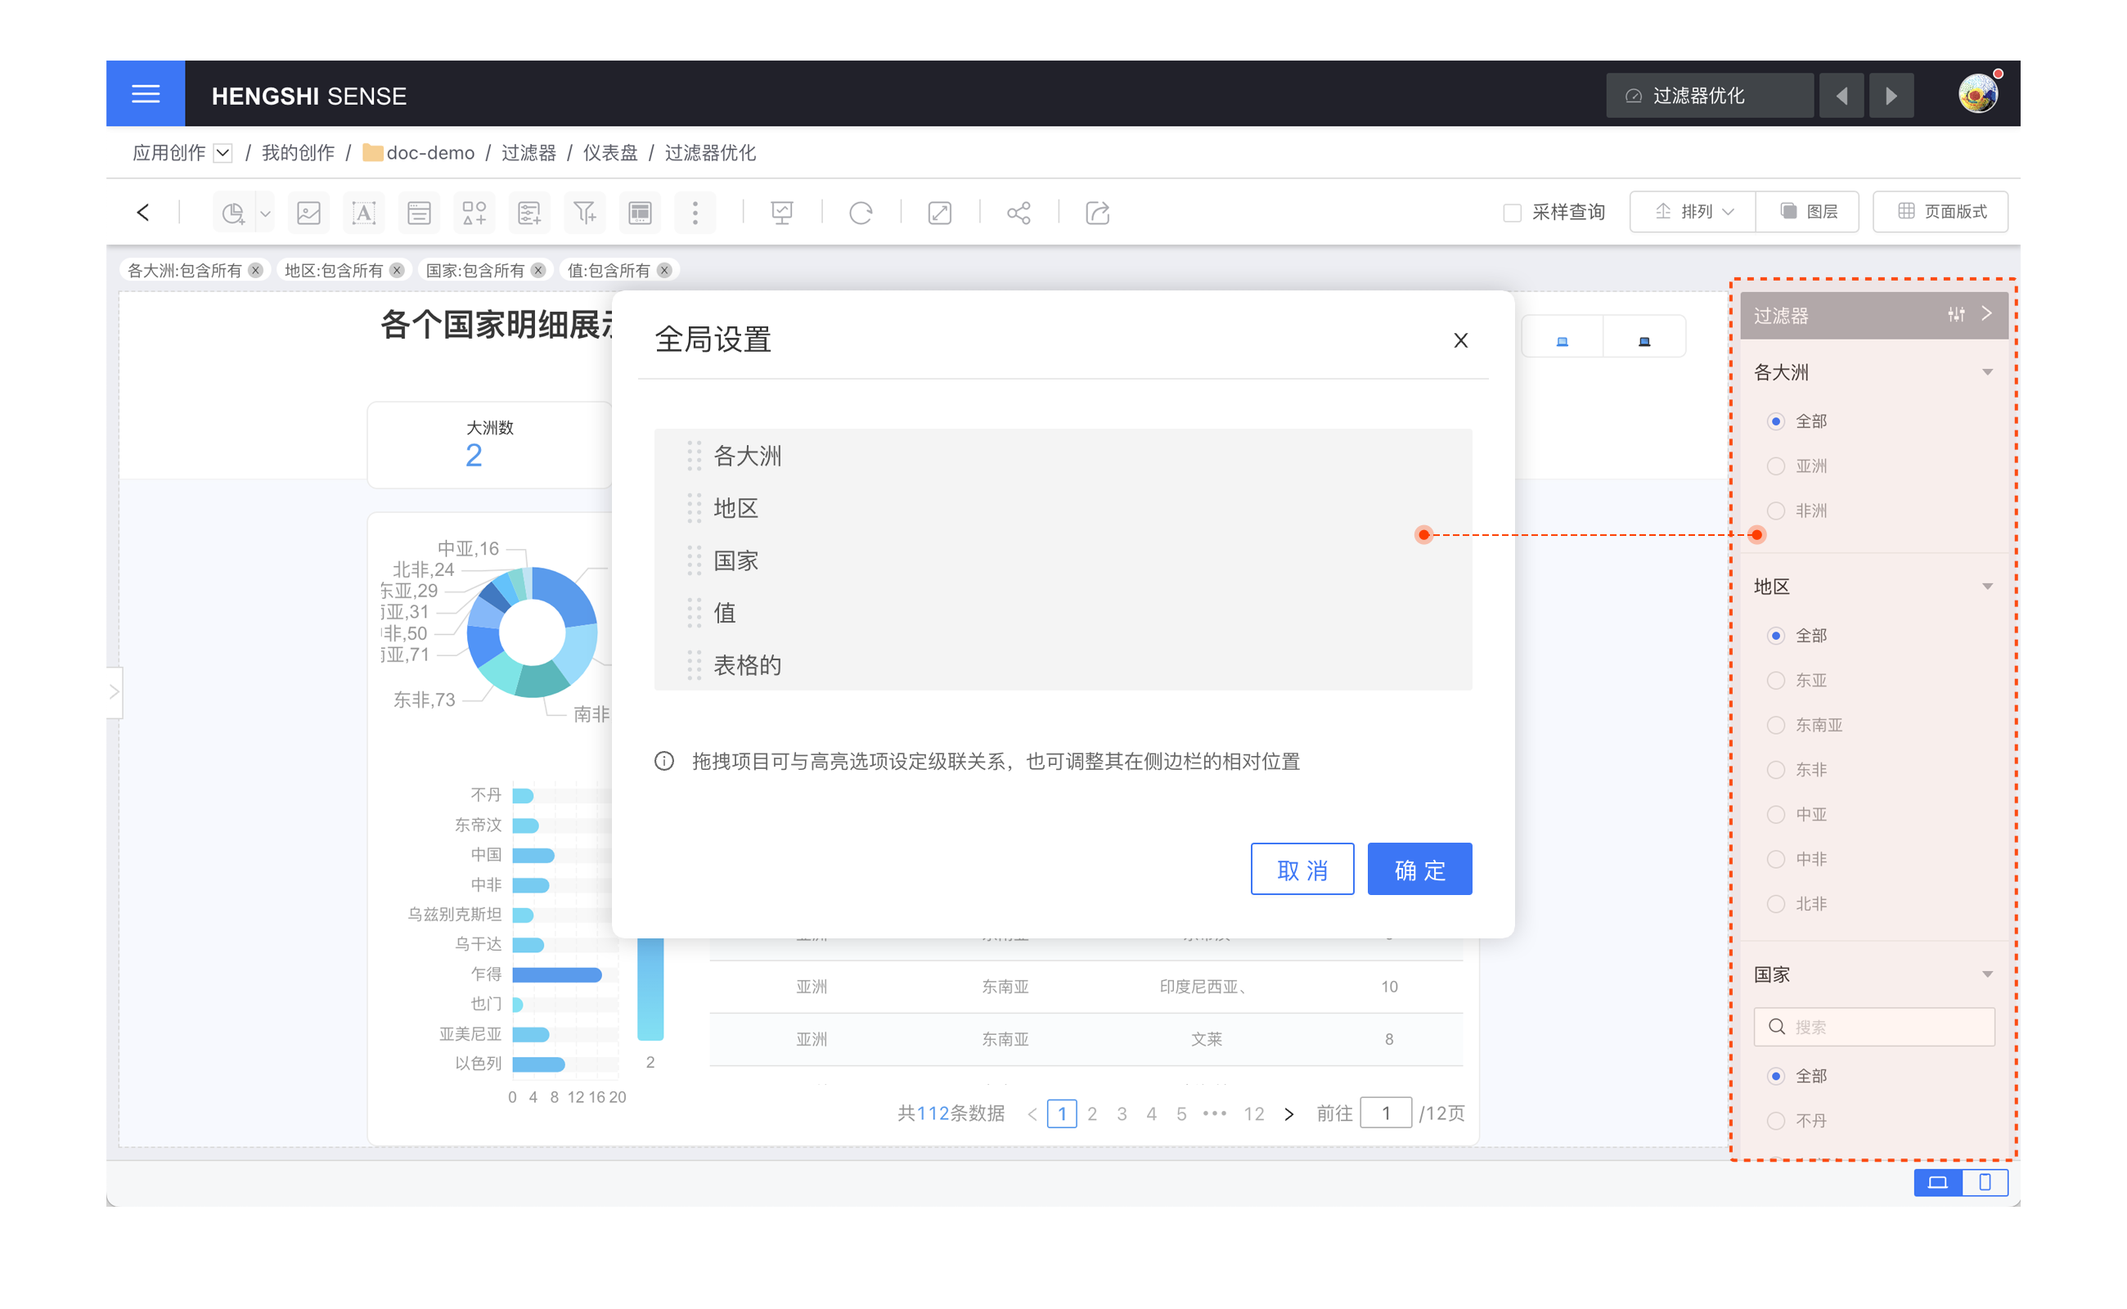Select 东亚 region radio
Image resolution: width=2127 pixels, height=1309 pixels.
pos(1776,681)
